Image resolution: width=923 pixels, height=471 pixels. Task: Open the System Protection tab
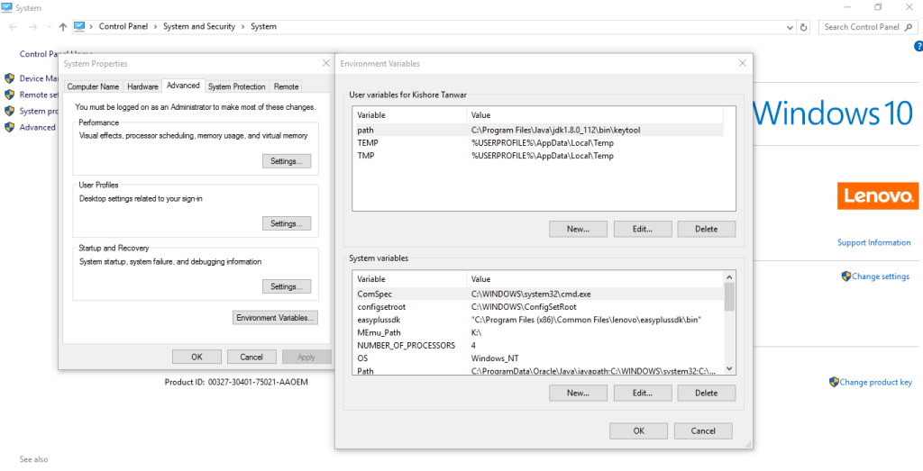(237, 86)
